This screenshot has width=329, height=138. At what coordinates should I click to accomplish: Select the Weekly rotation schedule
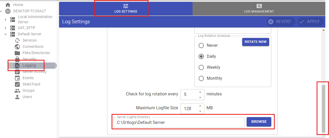201,67
